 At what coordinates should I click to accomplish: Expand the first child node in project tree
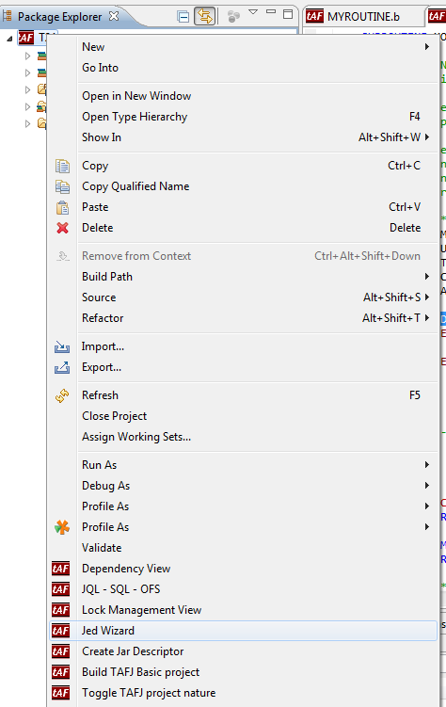click(28, 56)
